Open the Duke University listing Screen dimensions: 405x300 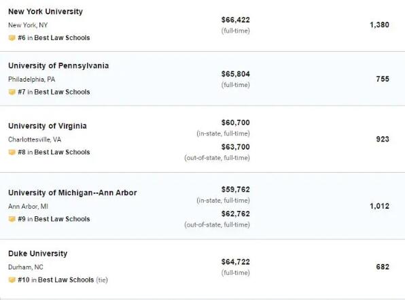(x=37, y=254)
